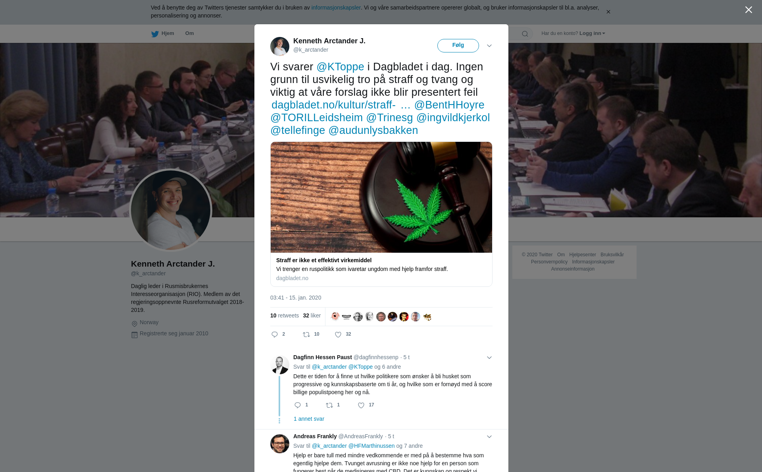Click the Twitter bird Hjem icon

point(155,34)
